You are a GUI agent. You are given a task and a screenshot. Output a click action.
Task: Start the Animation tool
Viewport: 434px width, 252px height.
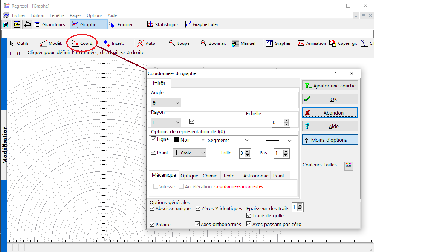coord(312,43)
